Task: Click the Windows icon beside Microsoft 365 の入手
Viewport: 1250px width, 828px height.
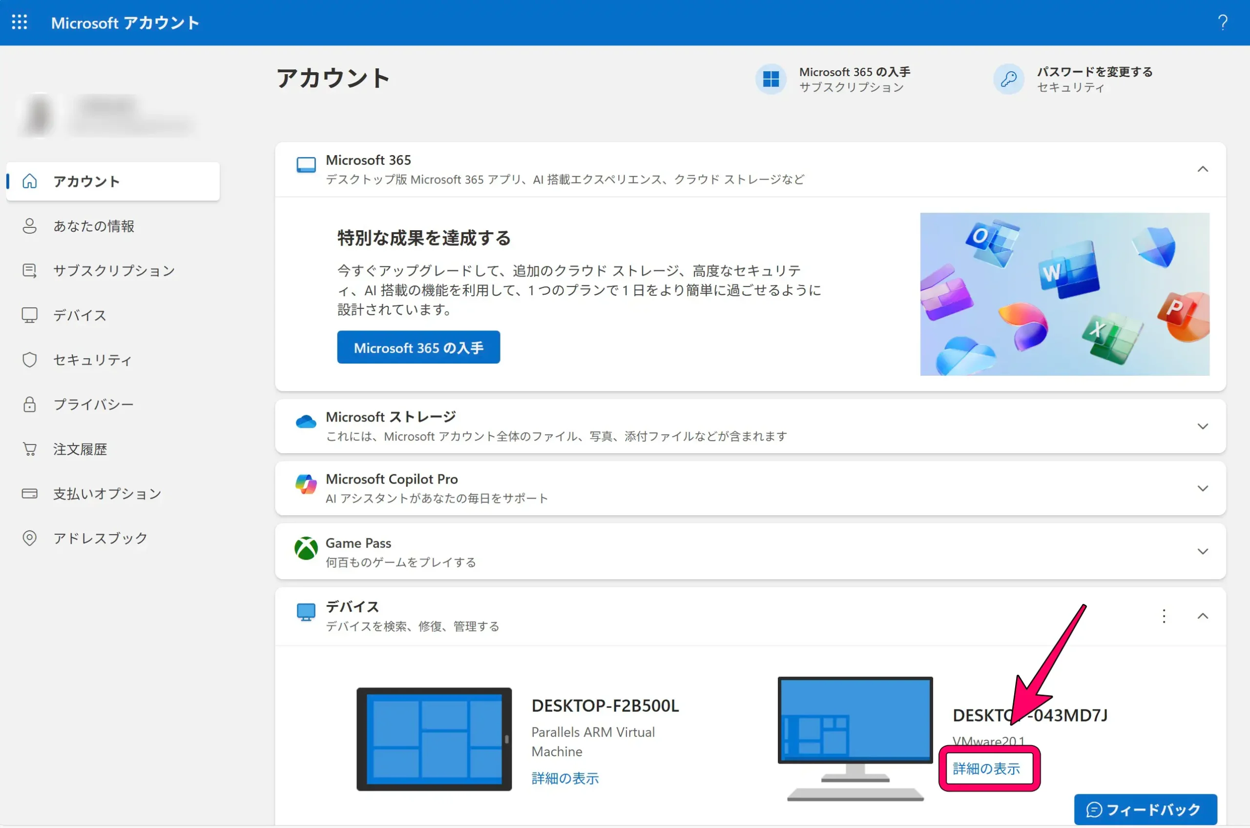Action: click(771, 79)
